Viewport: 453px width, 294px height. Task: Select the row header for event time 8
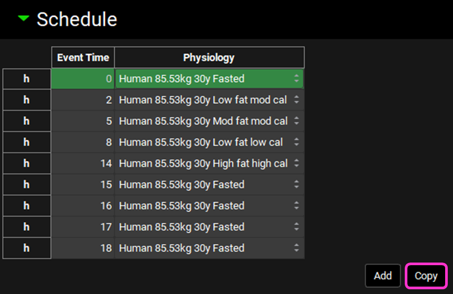[x=27, y=143]
